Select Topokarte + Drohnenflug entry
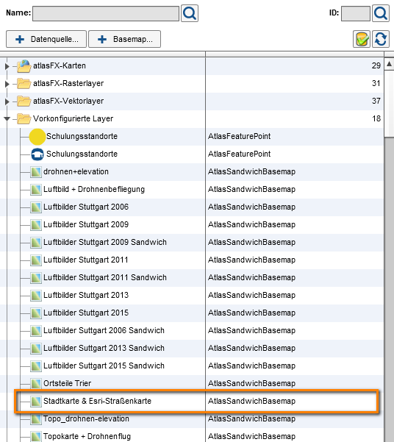This screenshot has width=394, height=442. click(87, 436)
